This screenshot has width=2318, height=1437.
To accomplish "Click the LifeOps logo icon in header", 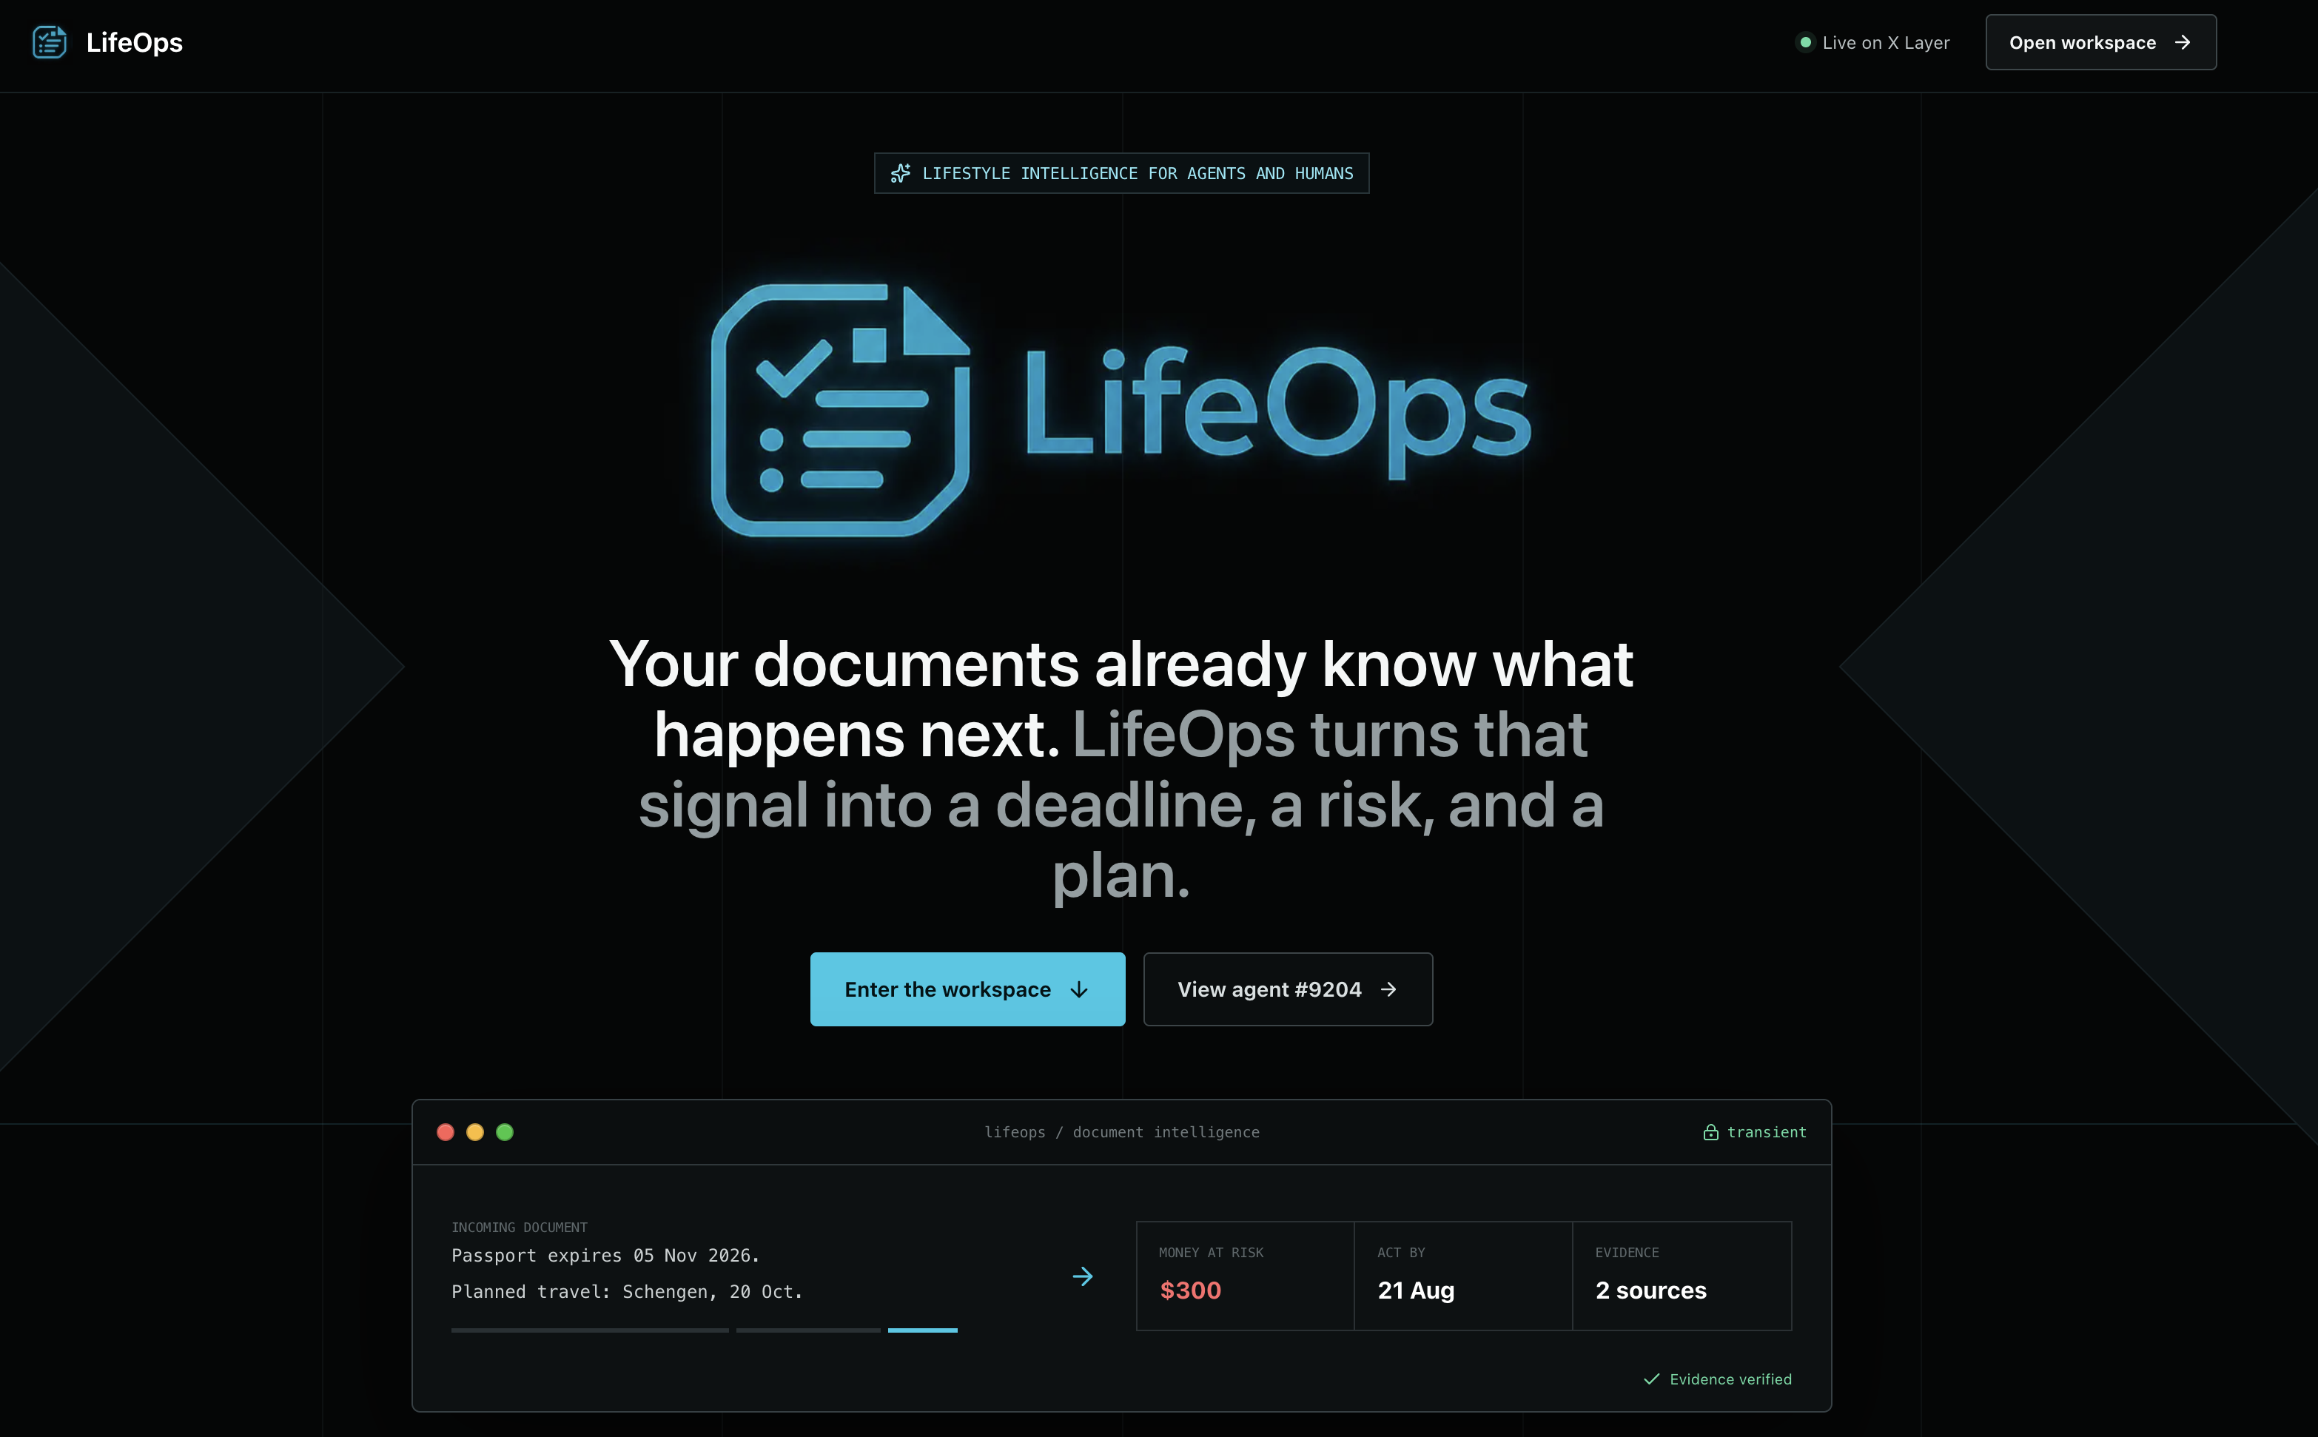I will click(50, 43).
